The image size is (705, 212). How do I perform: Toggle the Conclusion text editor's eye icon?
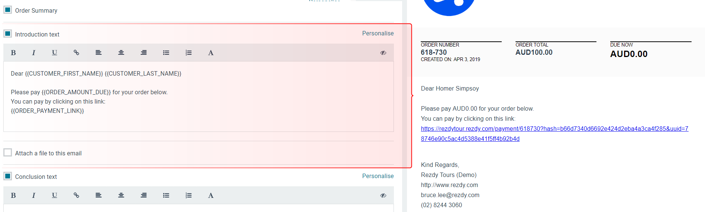pyautogui.click(x=383, y=196)
